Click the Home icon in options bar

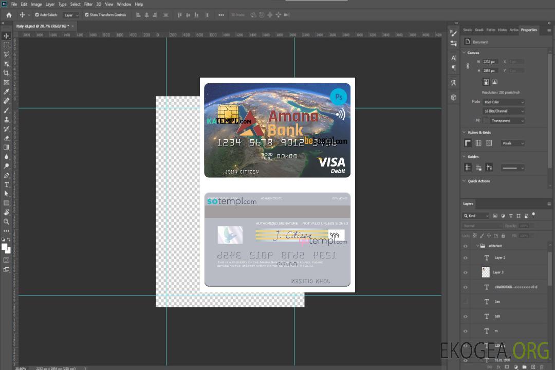[x=9, y=15]
